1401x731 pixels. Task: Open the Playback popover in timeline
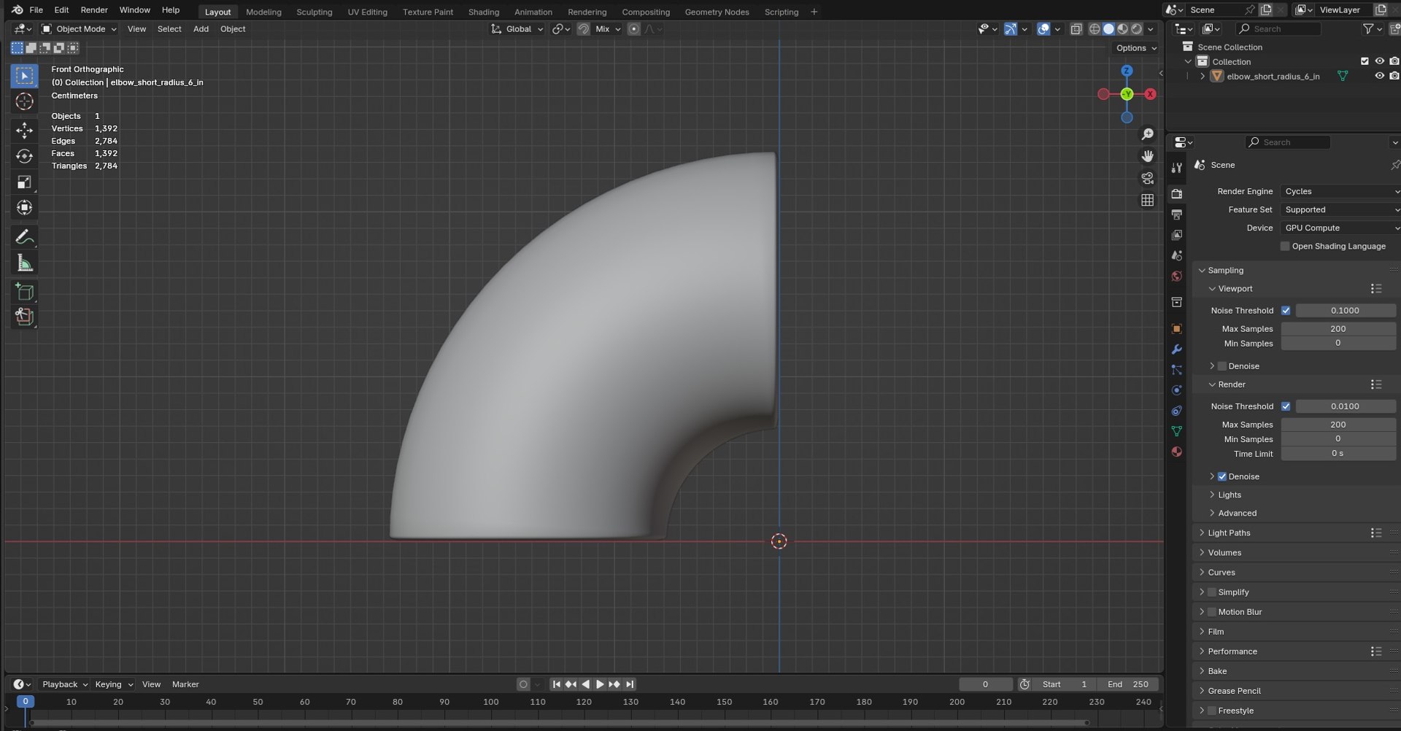[64, 684]
